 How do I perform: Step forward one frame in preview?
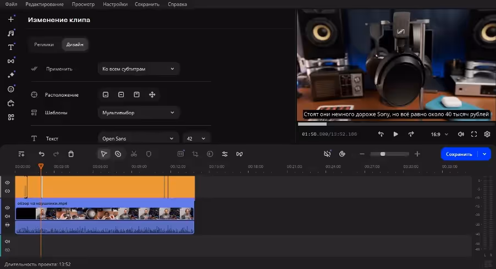[411, 134]
